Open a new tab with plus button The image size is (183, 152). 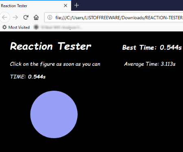point(76,5)
